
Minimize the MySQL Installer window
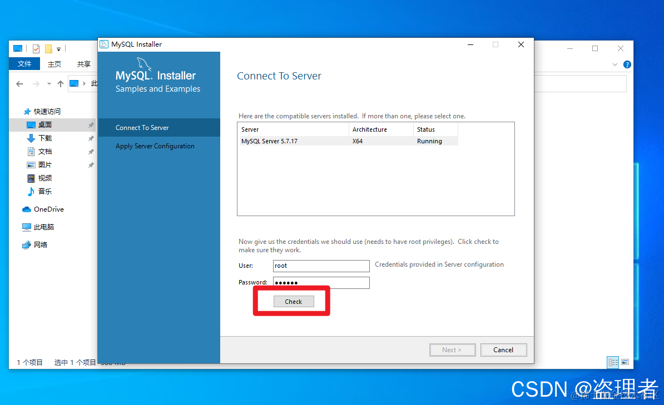[470, 44]
